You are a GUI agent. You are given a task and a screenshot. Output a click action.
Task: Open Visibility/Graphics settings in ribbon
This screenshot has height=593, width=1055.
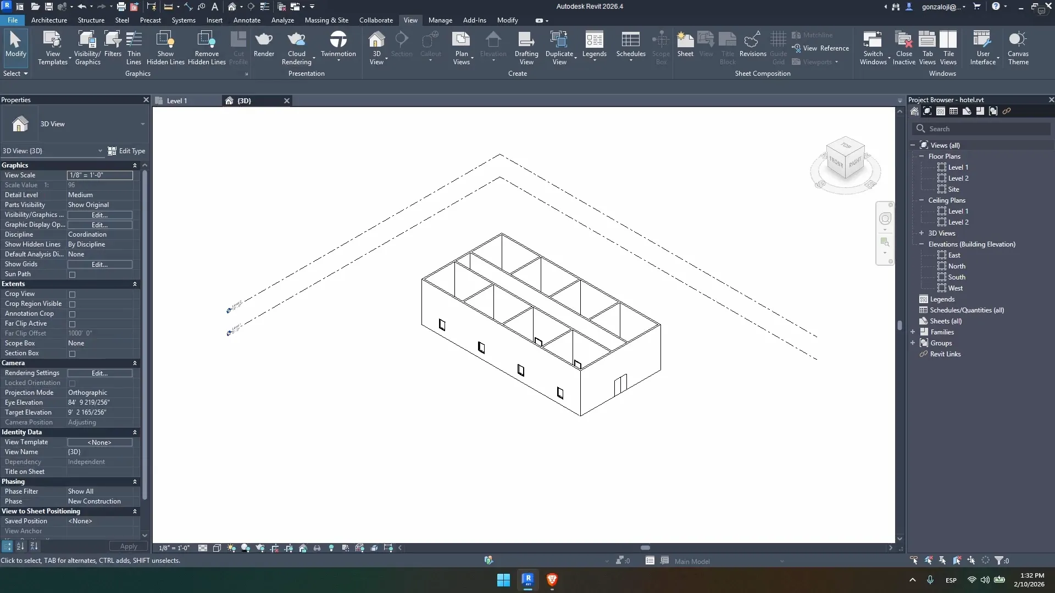click(87, 48)
